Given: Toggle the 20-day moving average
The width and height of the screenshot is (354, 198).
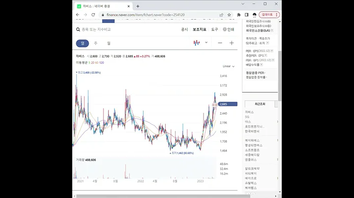Looking at the screenshot, I should (x=92, y=63).
